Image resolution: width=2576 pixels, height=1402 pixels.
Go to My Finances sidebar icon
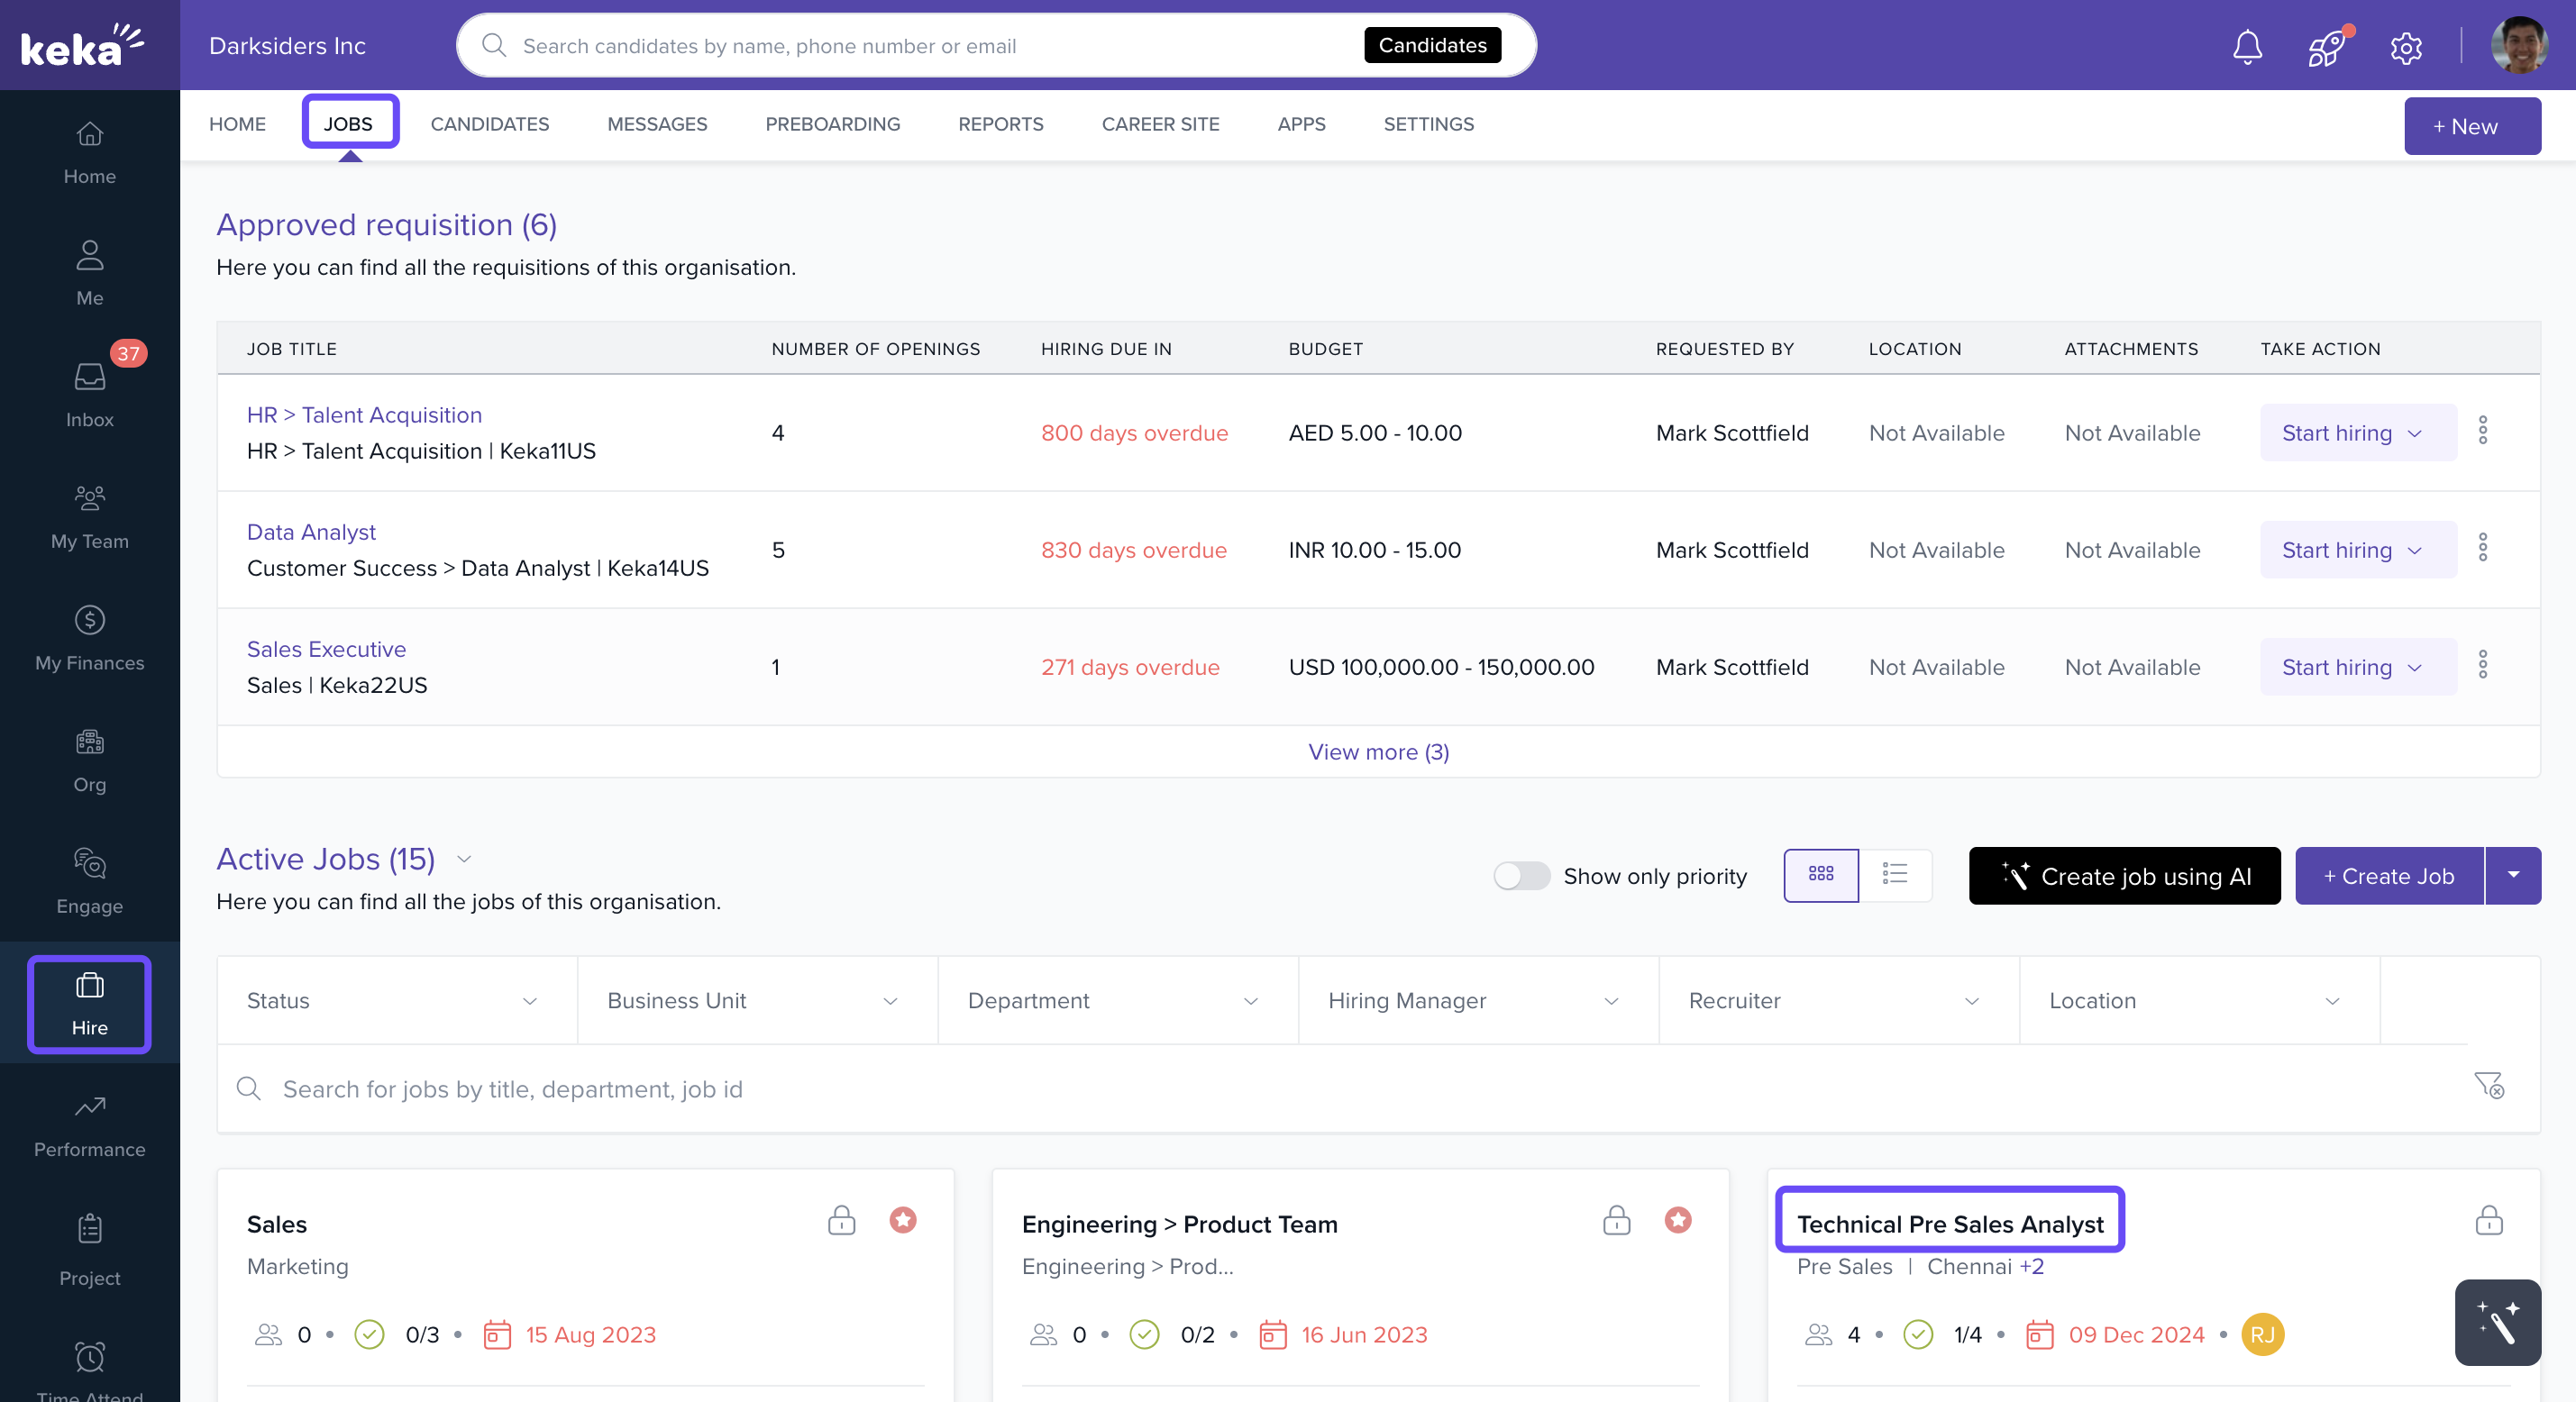tap(90, 637)
